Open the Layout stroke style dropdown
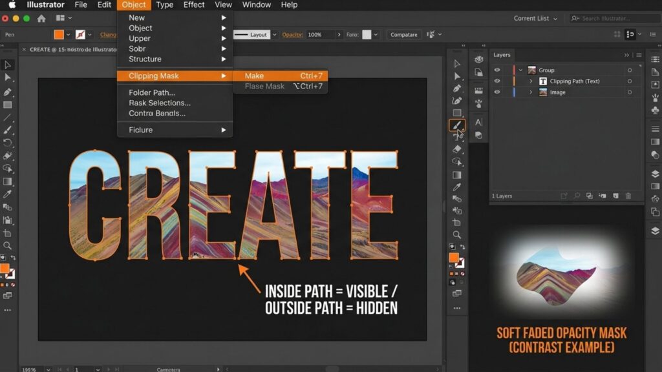Screen dimensions: 662x372 (274, 35)
